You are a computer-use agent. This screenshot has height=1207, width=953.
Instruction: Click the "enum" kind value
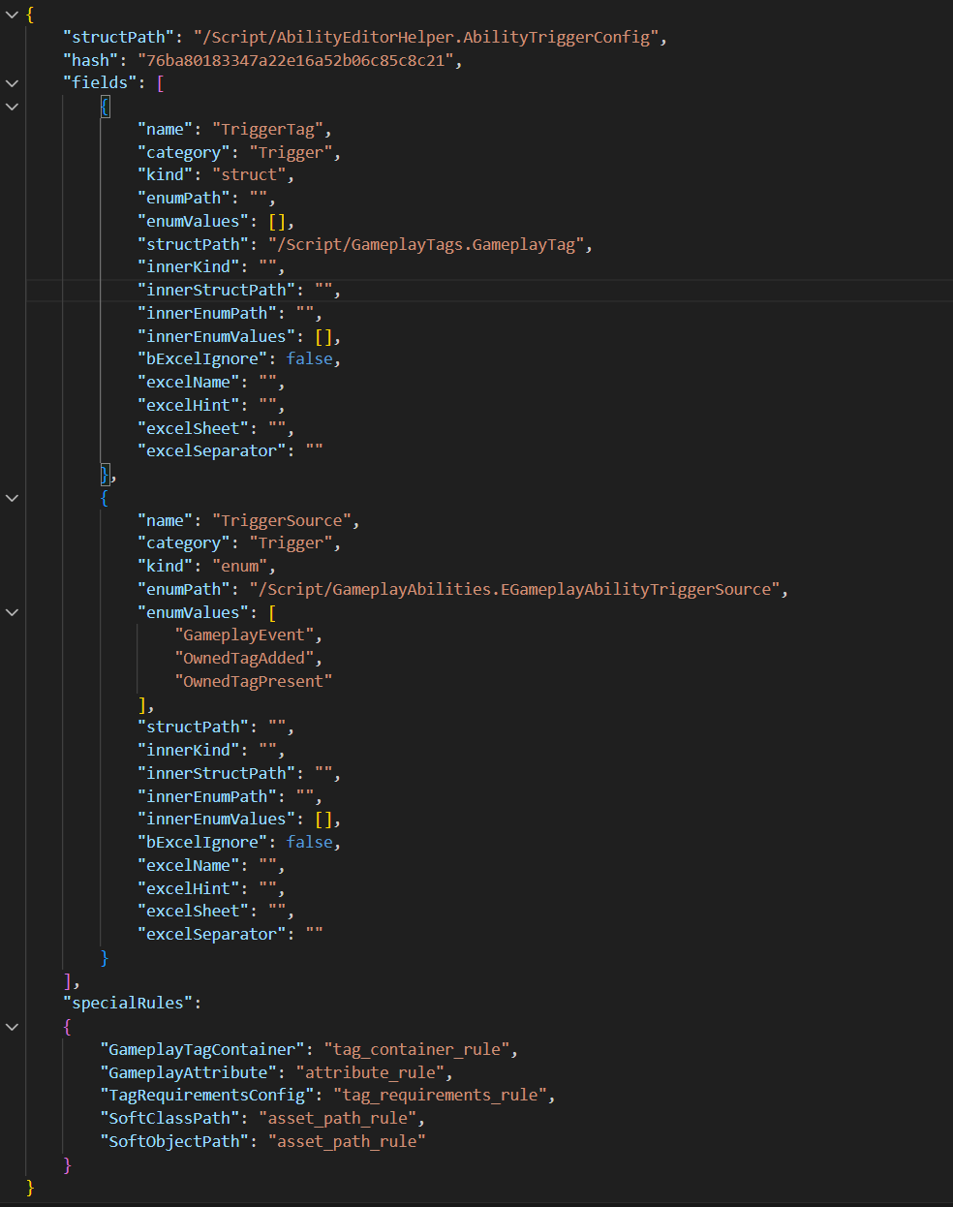(240, 567)
